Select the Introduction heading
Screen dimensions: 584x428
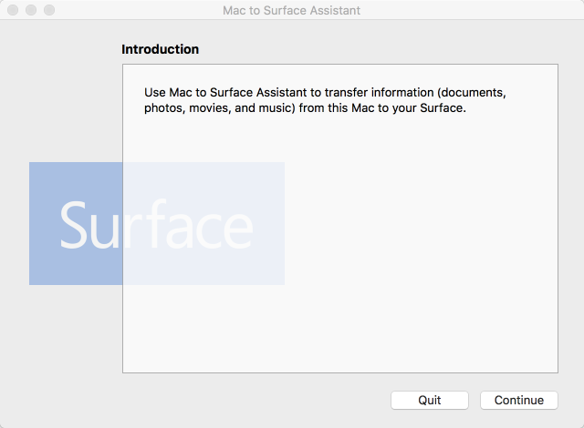161,49
